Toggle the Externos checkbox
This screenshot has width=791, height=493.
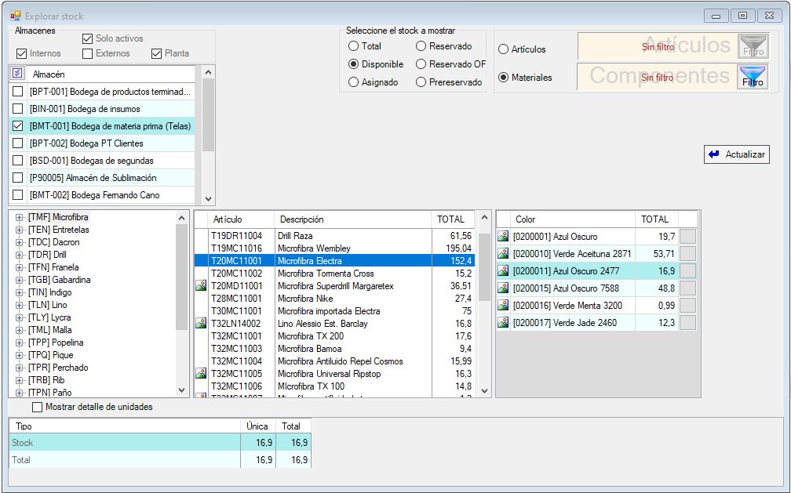click(87, 53)
